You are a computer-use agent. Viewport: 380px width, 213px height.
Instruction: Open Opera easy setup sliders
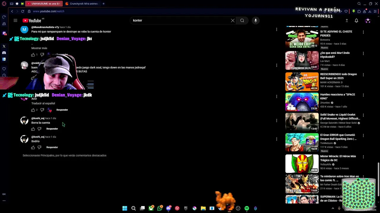point(376,11)
